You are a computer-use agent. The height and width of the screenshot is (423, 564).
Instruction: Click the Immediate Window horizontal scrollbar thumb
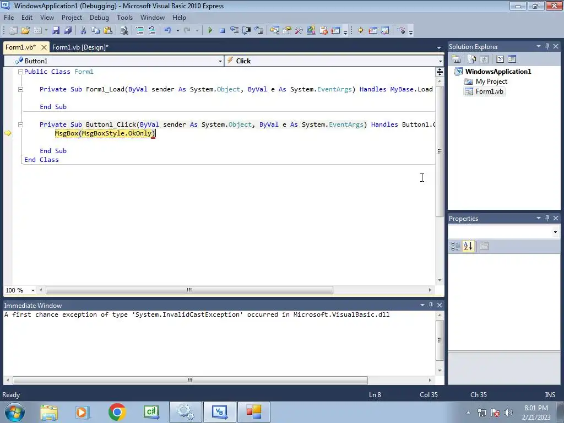[x=190, y=380]
